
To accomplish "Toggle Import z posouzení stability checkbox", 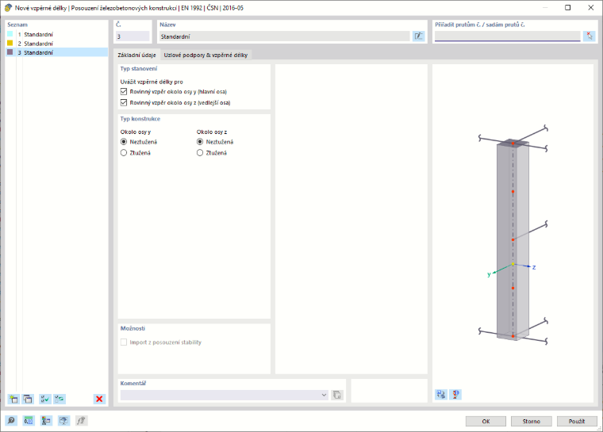I will [124, 342].
